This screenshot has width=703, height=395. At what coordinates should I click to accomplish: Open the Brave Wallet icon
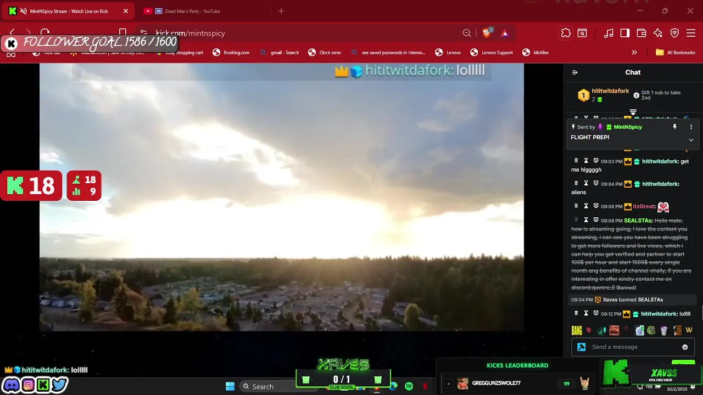pyautogui.click(x=641, y=33)
